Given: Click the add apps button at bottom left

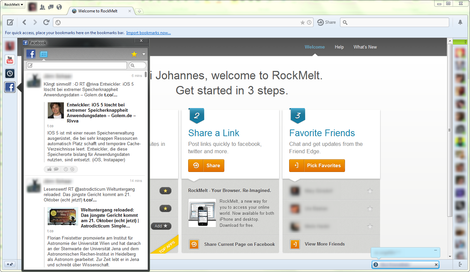Looking at the screenshot, I should pyautogui.click(x=10, y=264).
